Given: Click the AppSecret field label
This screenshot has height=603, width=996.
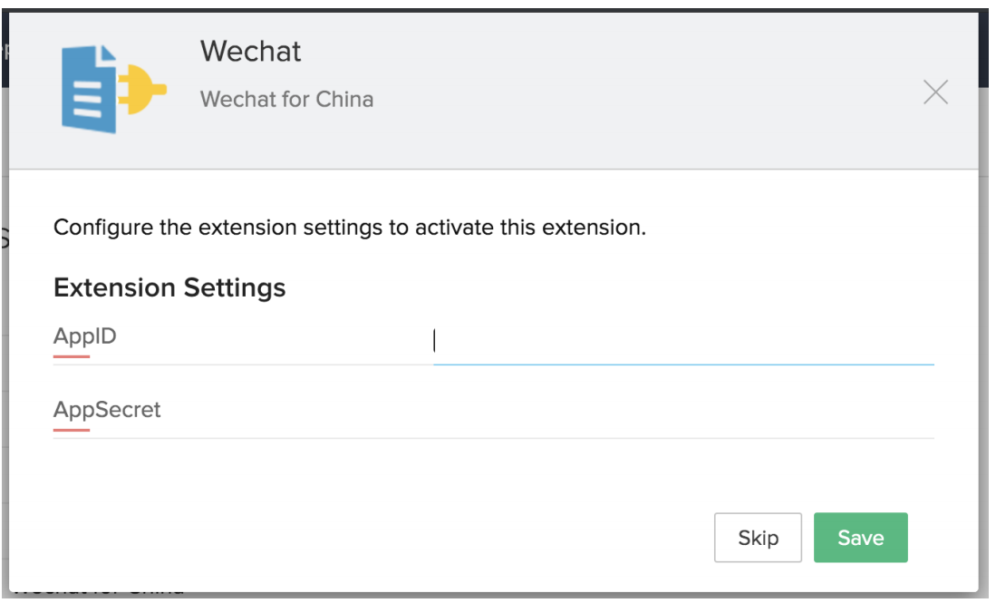Looking at the screenshot, I should (x=107, y=410).
